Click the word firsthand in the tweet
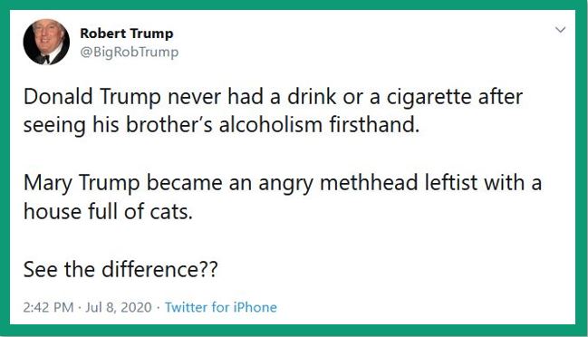This screenshot has width=588, height=337. [374, 125]
